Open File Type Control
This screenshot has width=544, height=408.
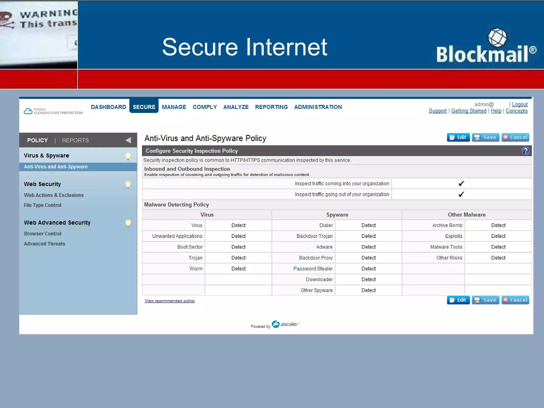42,205
